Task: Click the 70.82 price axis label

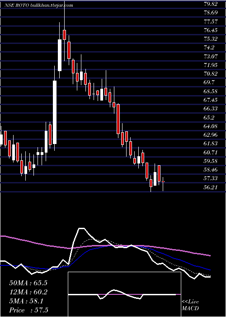Action: tap(211, 74)
